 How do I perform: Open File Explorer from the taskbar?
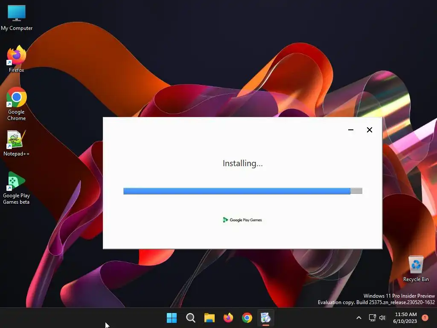(x=209, y=318)
